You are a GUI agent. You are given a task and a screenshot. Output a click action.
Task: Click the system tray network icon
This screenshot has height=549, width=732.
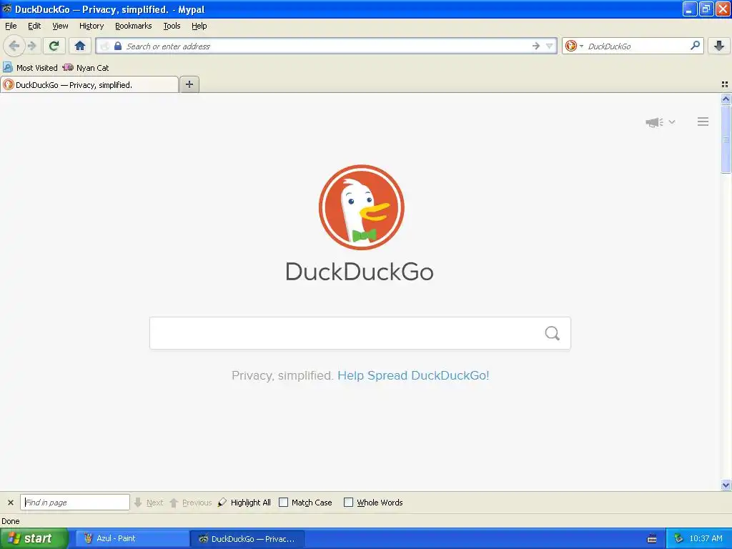click(678, 538)
